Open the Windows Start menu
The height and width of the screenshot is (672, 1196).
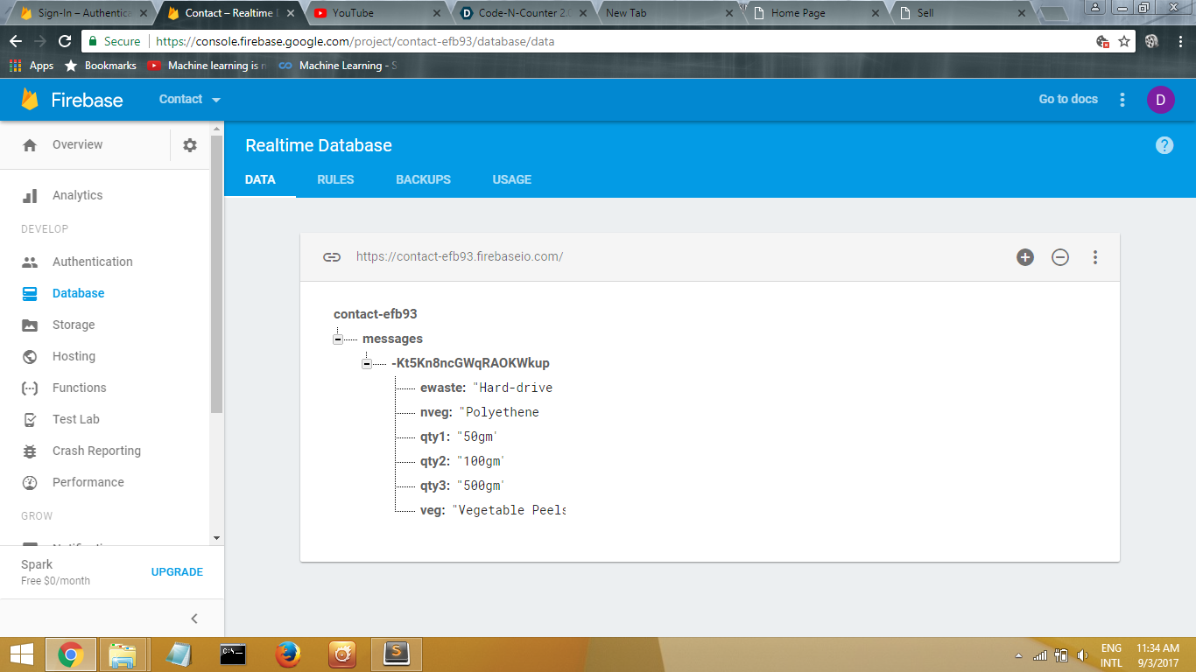pyautogui.click(x=21, y=654)
